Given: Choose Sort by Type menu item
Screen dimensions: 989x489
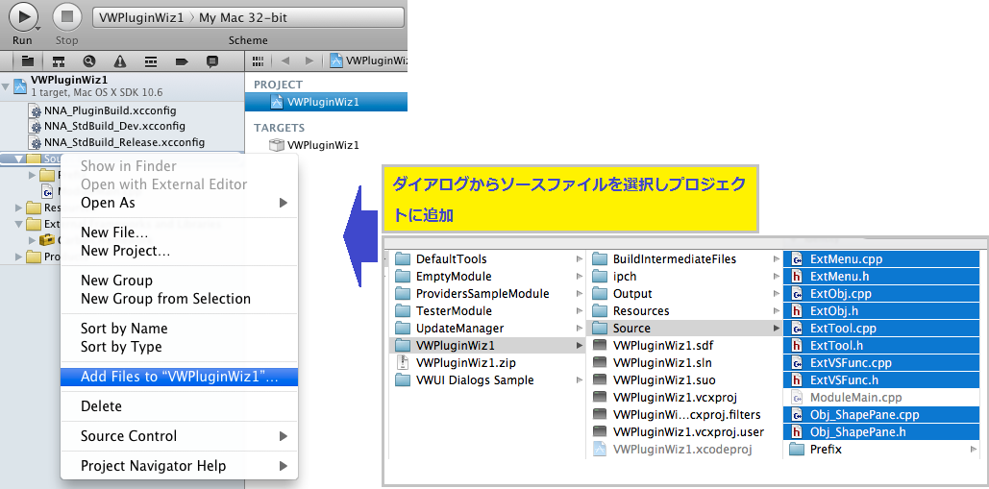Looking at the screenshot, I should tap(179, 347).
